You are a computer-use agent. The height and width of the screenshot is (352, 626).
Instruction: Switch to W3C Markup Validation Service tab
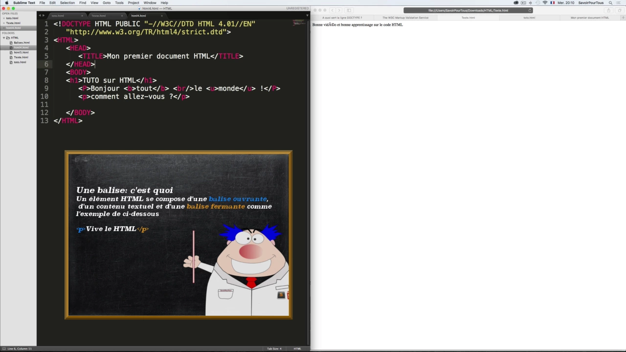pos(405,18)
